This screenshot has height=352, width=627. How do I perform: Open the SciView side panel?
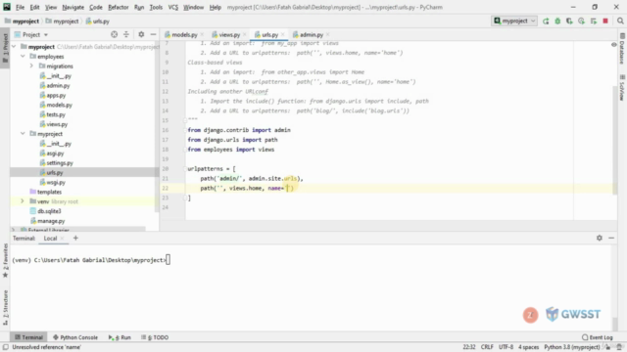pos(622,88)
